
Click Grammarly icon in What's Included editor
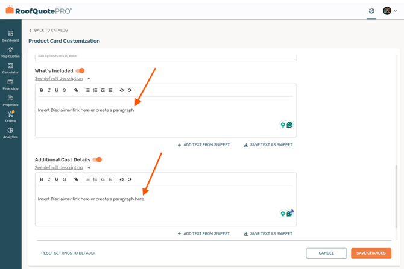289,125
